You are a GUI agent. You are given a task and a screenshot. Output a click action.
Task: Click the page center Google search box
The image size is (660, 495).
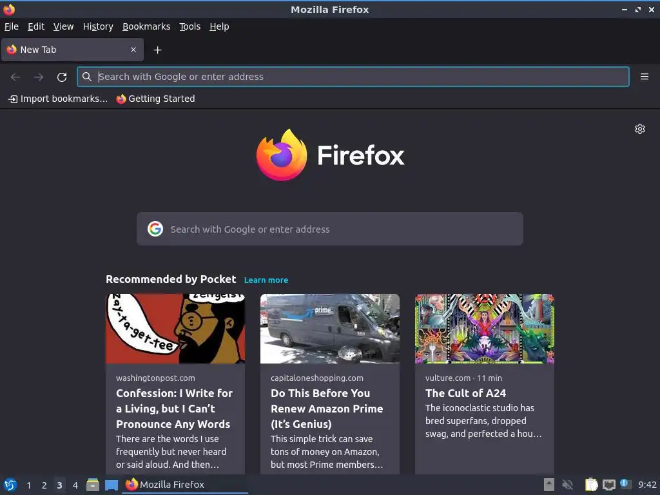click(x=329, y=229)
